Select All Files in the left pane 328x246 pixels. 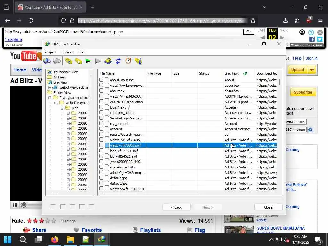point(59,77)
